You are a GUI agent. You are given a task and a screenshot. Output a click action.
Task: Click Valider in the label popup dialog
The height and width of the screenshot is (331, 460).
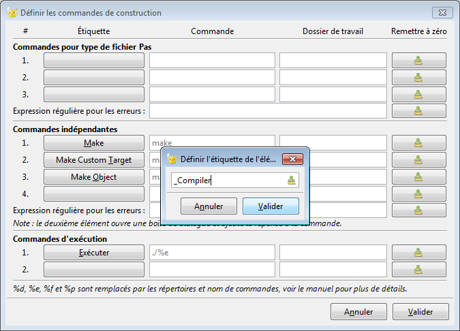click(x=271, y=206)
